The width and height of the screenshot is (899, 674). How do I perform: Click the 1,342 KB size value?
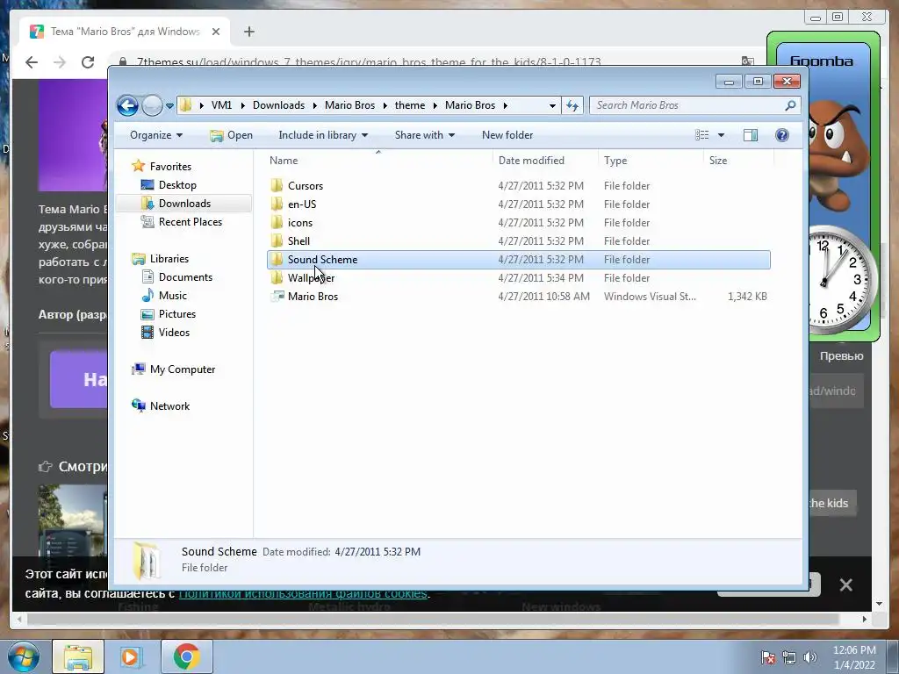[x=747, y=297]
